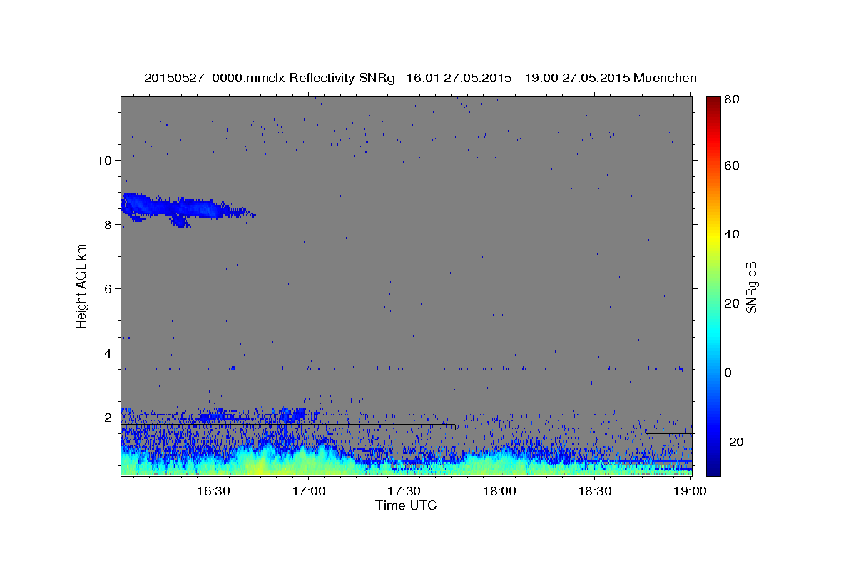Click the '2' height tick label
The image size is (856, 571).
109,417
